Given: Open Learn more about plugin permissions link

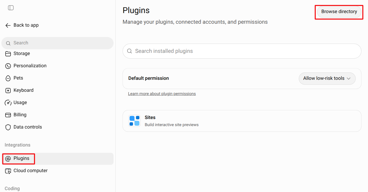Looking at the screenshot, I should coord(162,94).
